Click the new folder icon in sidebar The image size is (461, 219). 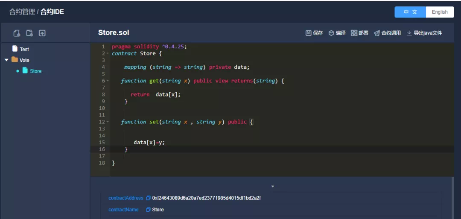click(x=29, y=33)
